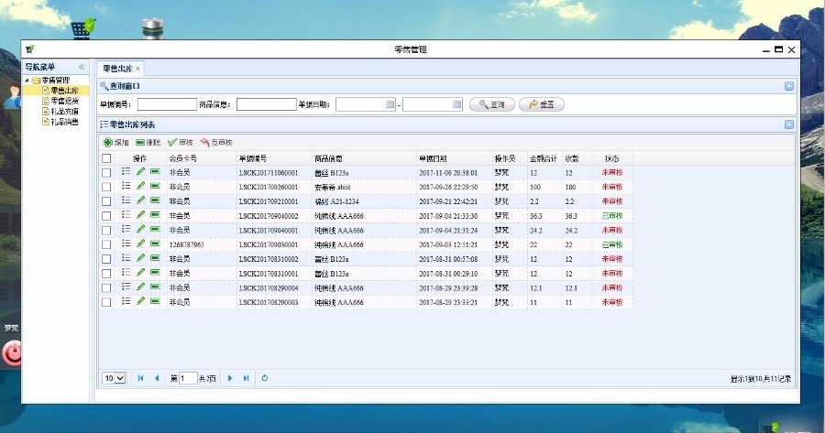Screen dimensions: 825x433
Task: Edit the LSCK201709210001 order with pencil icon
Action: pyautogui.click(x=140, y=200)
